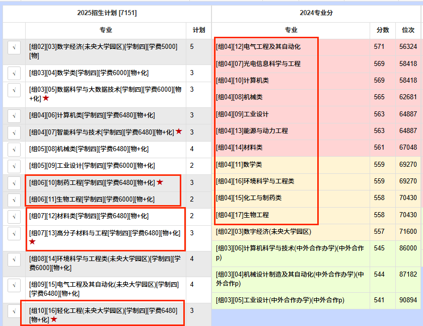Click rank 71600 cell

click(x=408, y=232)
